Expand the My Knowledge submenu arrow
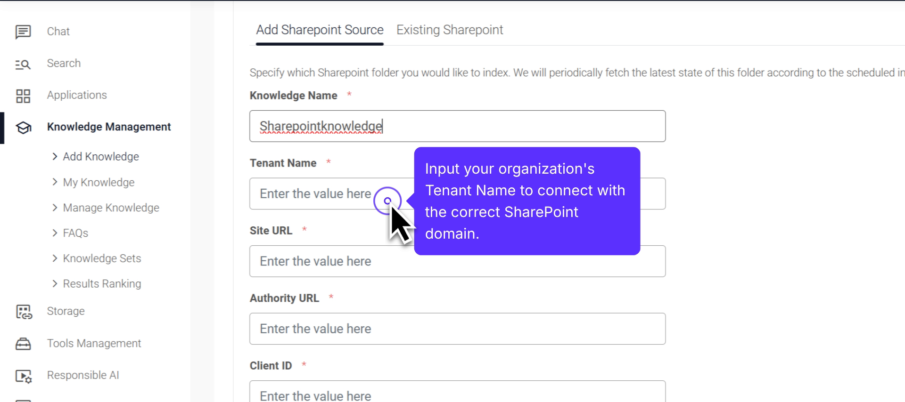Screen dimensions: 905x402 point(55,182)
